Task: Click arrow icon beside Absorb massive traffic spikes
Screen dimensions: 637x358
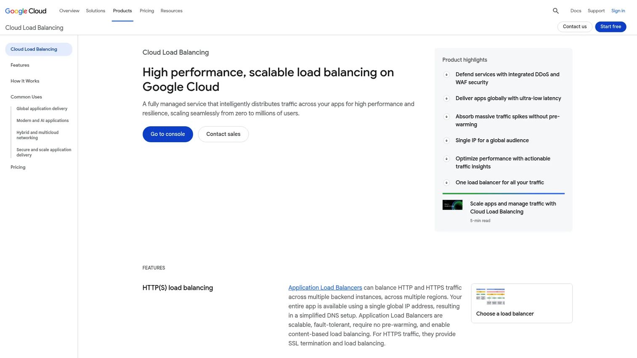Action: click(x=446, y=117)
